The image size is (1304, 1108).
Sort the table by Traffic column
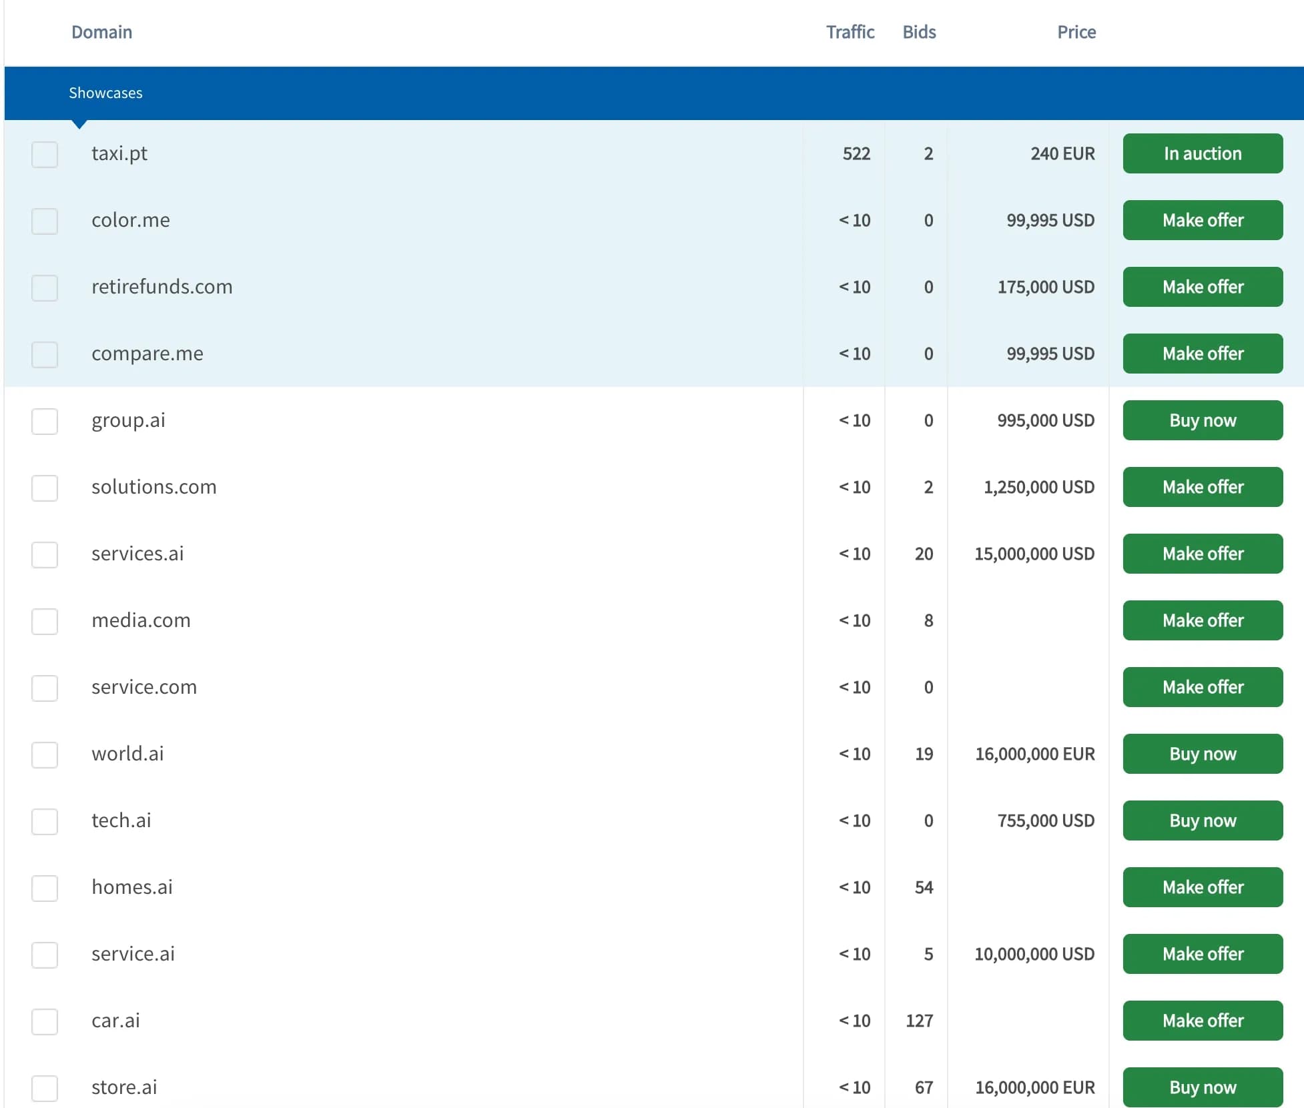click(850, 31)
